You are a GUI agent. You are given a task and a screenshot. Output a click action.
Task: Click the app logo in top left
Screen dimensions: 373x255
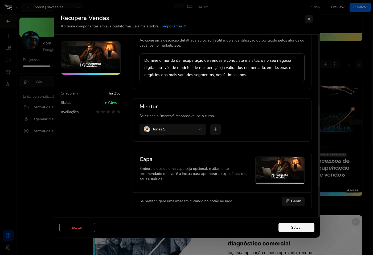point(8,7)
